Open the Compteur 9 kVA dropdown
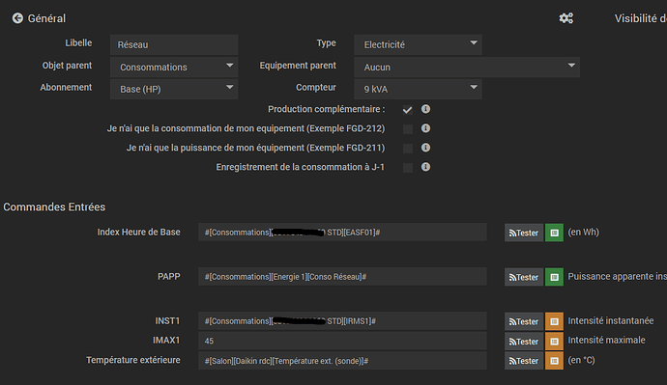 418,89
